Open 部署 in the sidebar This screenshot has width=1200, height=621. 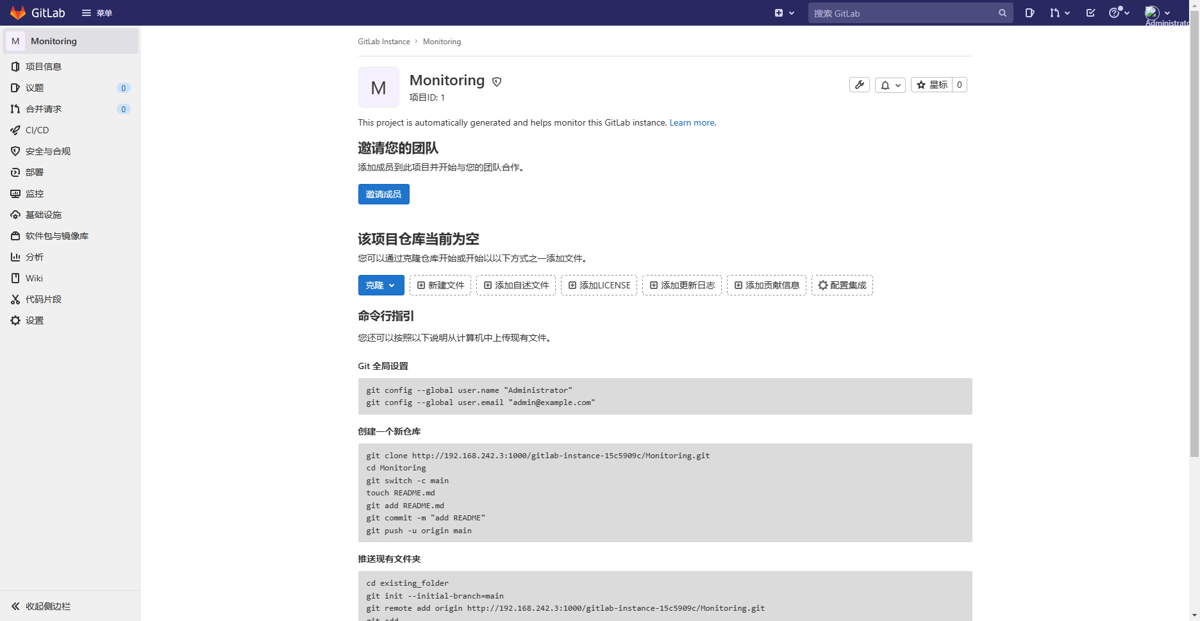(x=71, y=172)
